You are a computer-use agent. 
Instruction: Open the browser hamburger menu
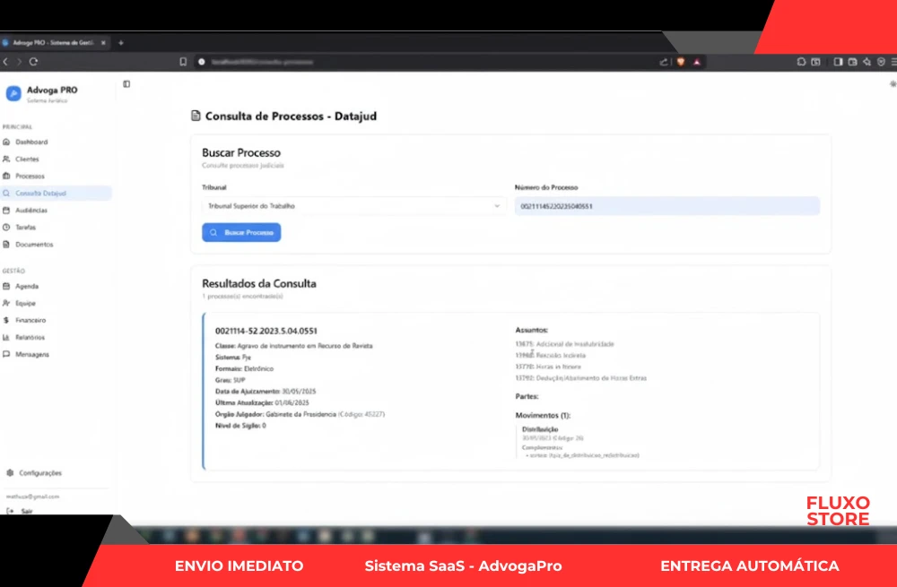click(893, 62)
